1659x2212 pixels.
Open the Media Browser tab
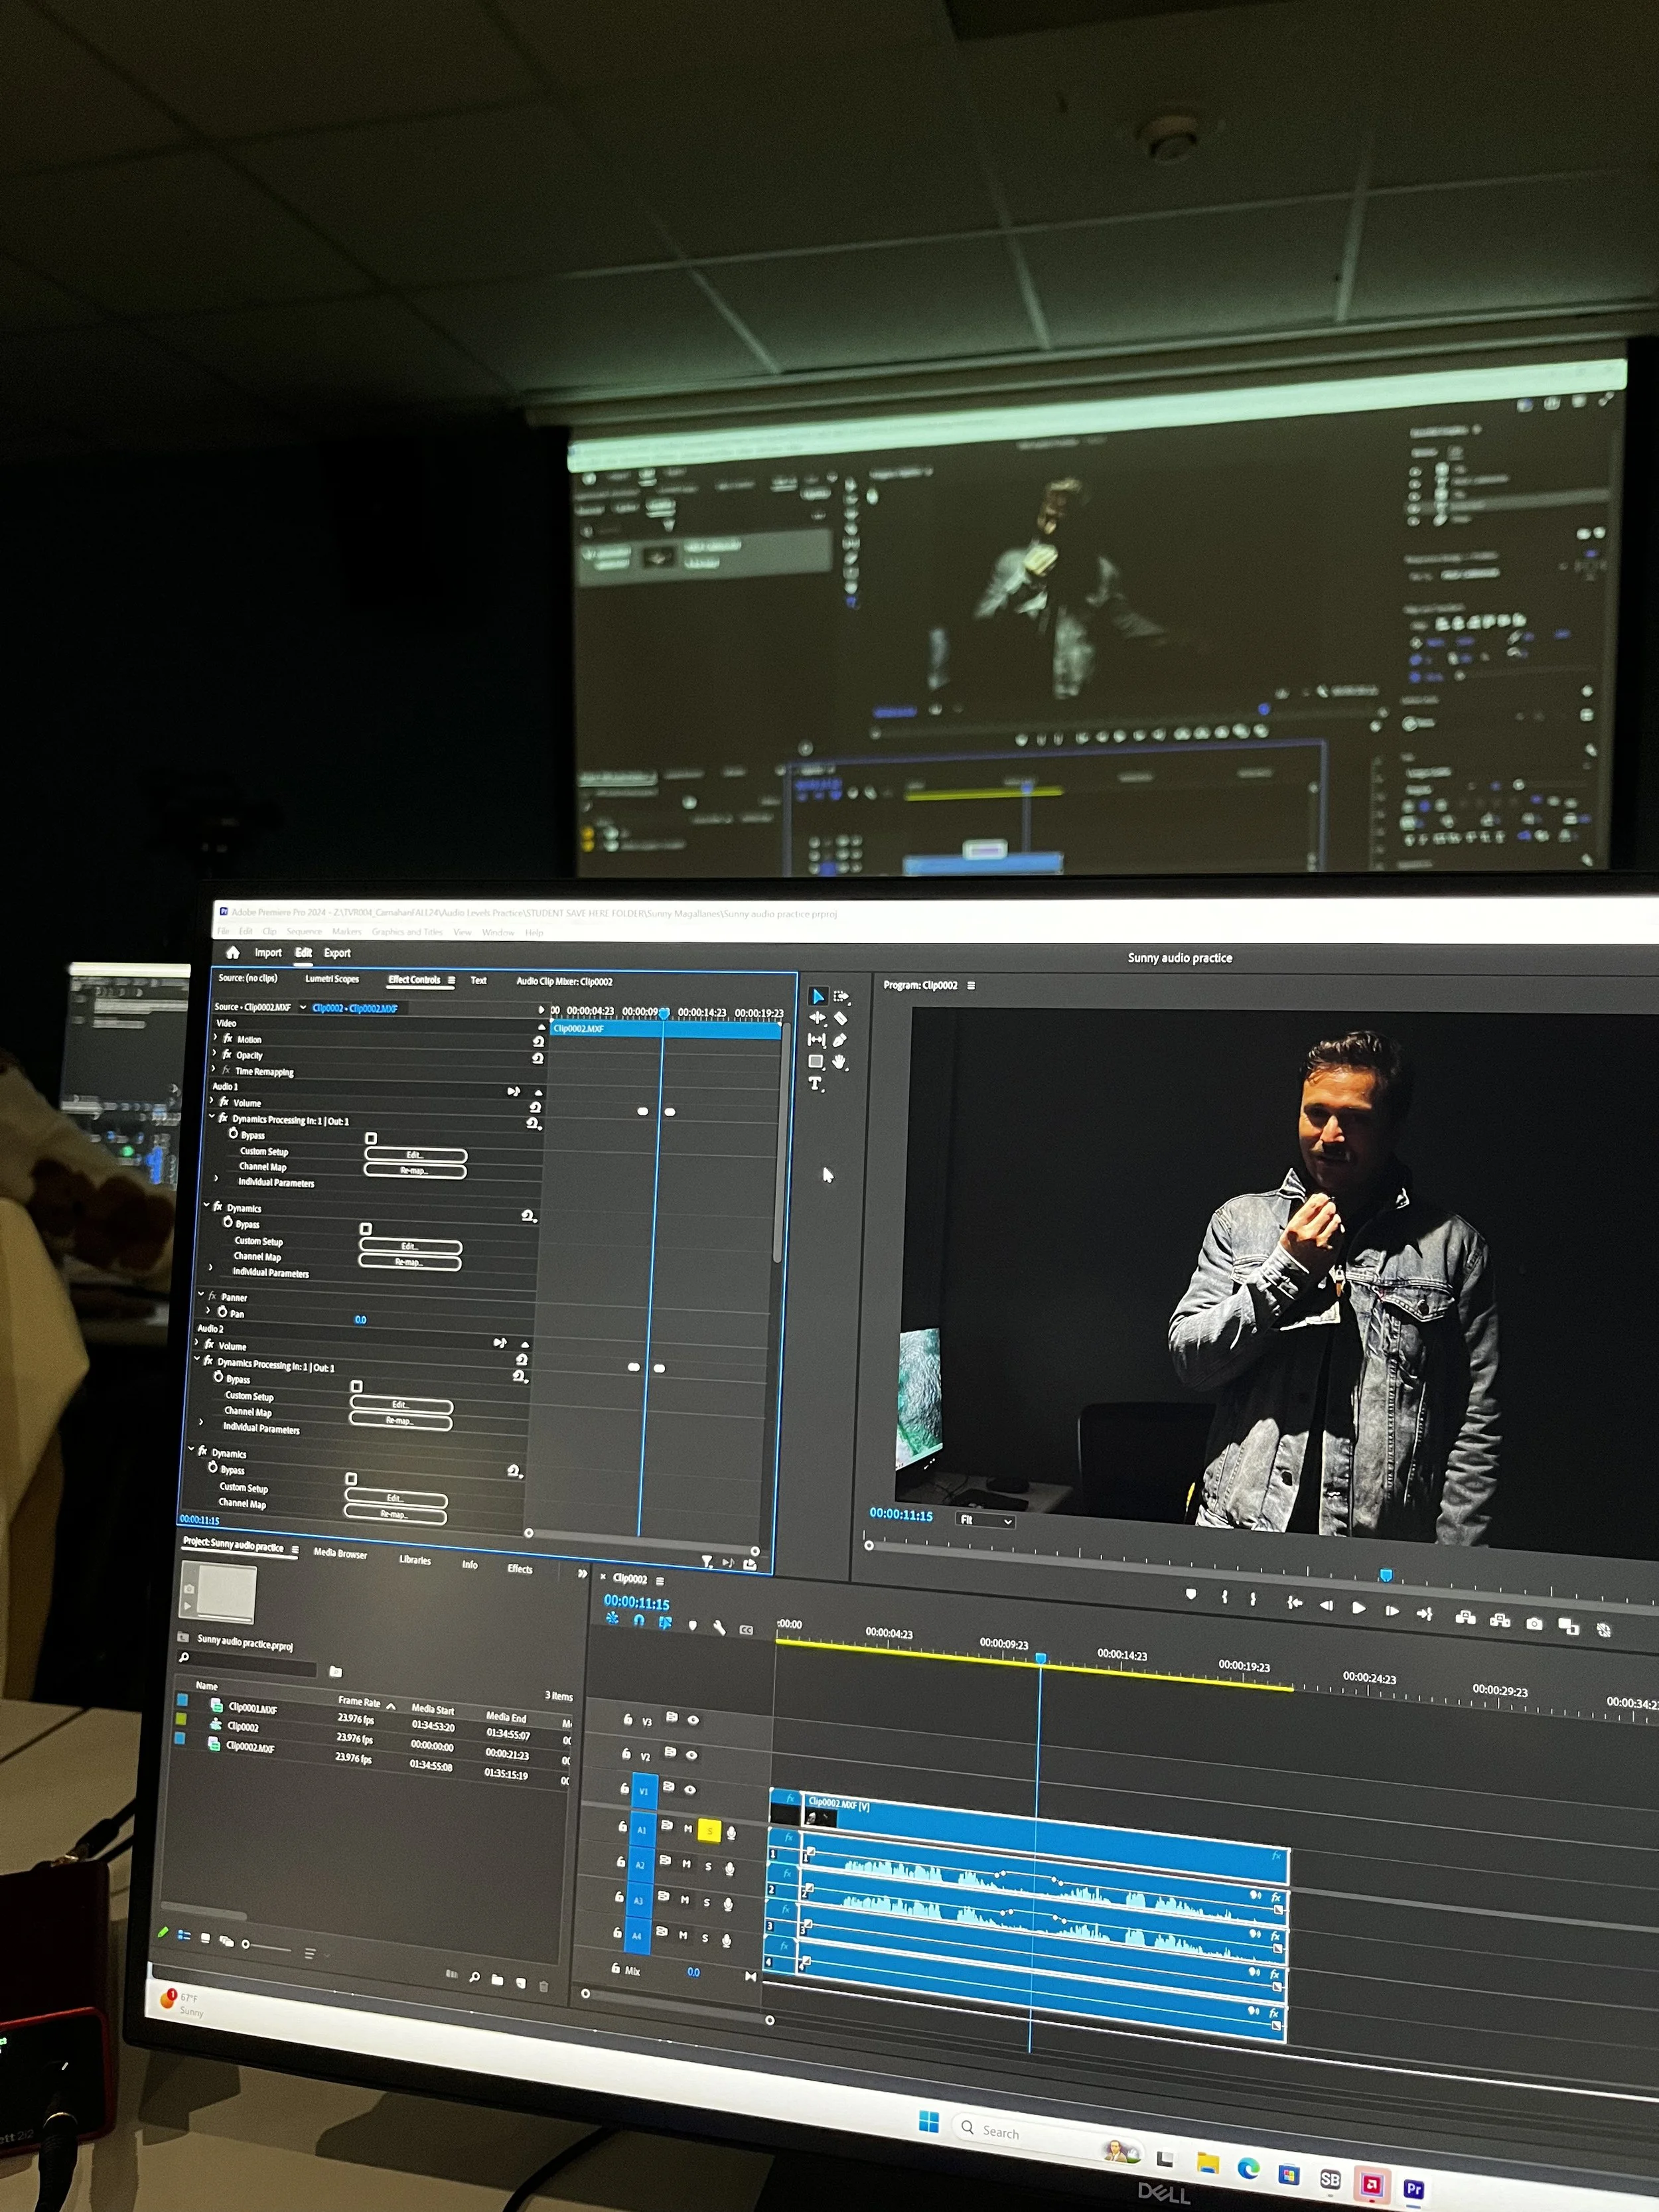coord(340,1553)
